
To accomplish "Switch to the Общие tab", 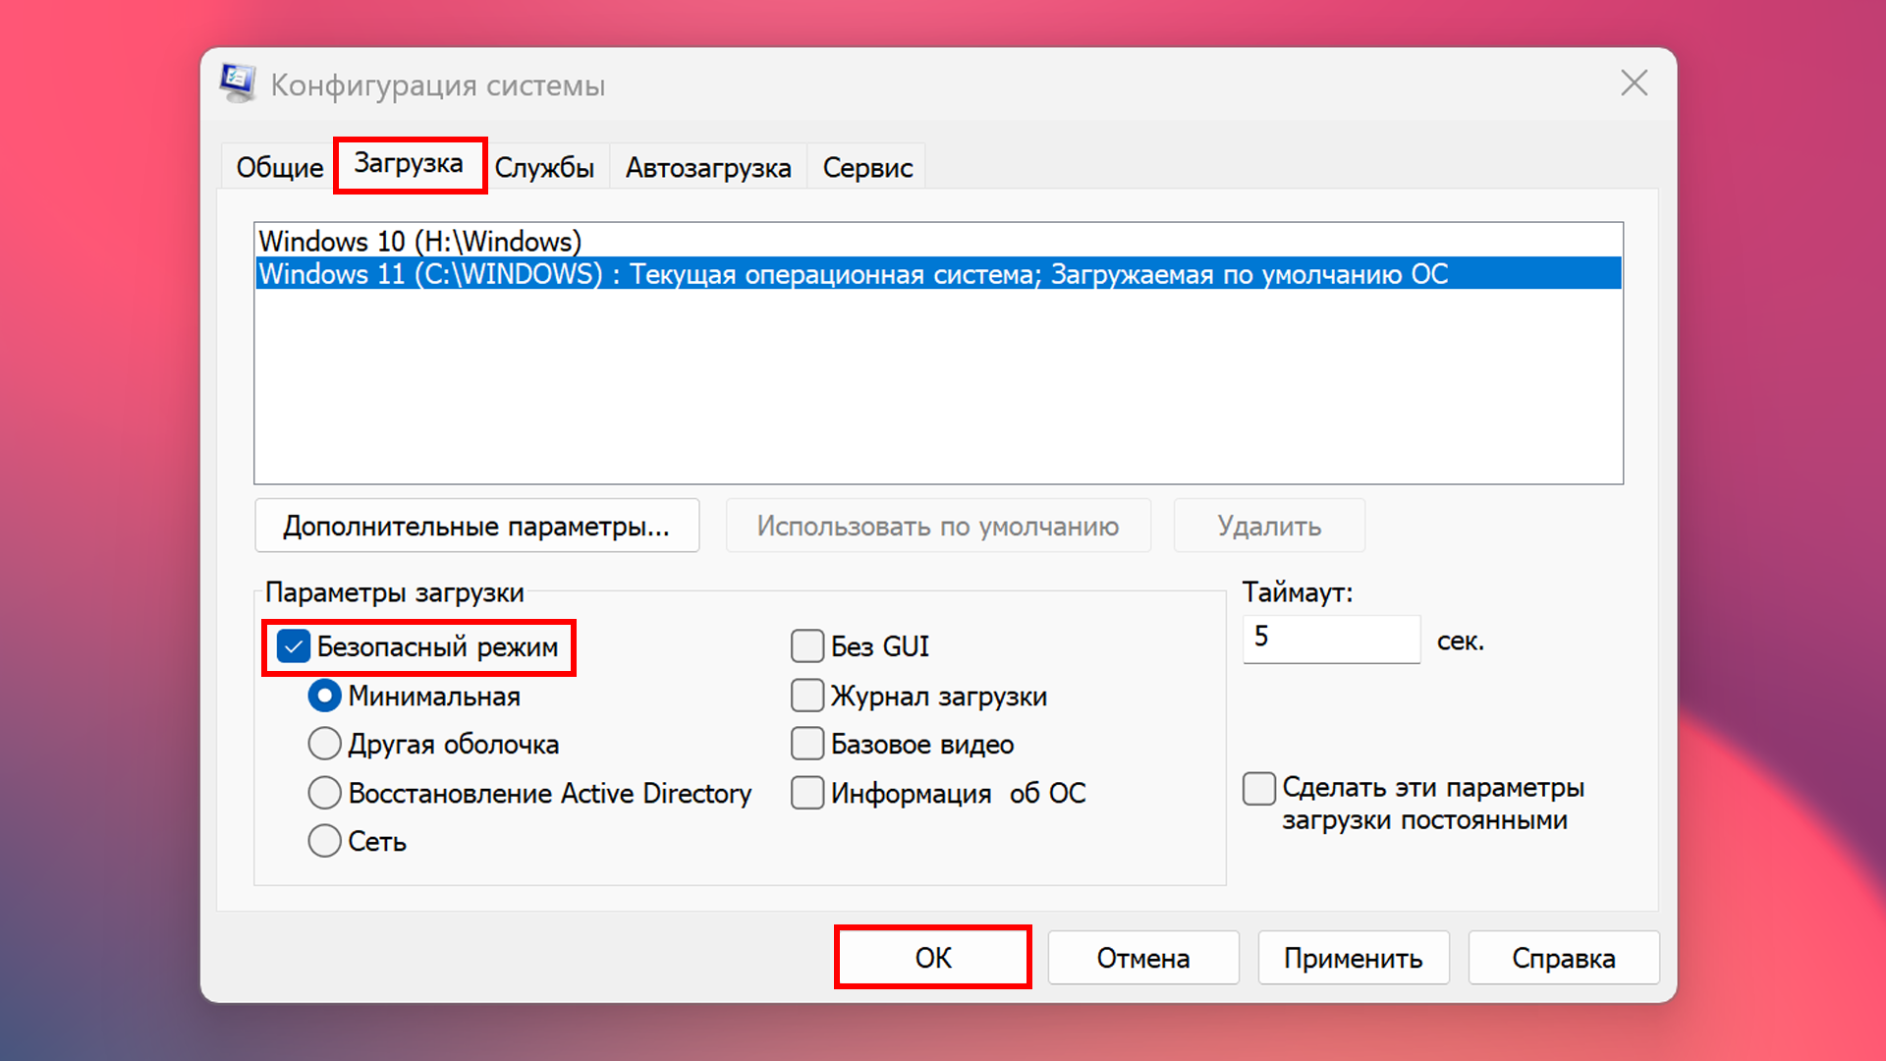I will pos(279,168).
